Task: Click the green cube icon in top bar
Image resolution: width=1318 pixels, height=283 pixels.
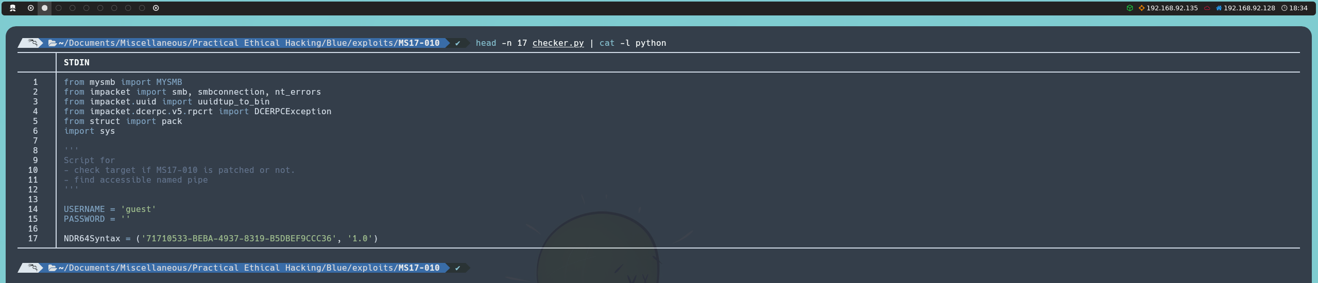Action: 1129,8
